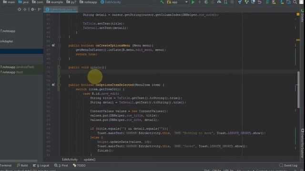Collapse the update() method fold marker
Screen dimensions: 305x171
60,67
